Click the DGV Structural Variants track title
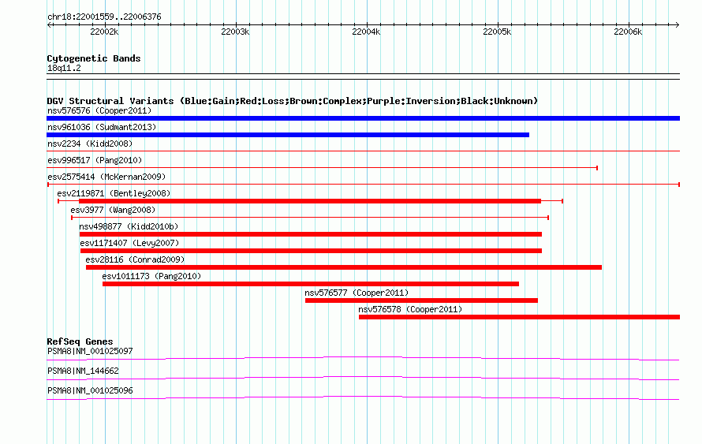The image size is (702, 444). (x=293, y=101)
